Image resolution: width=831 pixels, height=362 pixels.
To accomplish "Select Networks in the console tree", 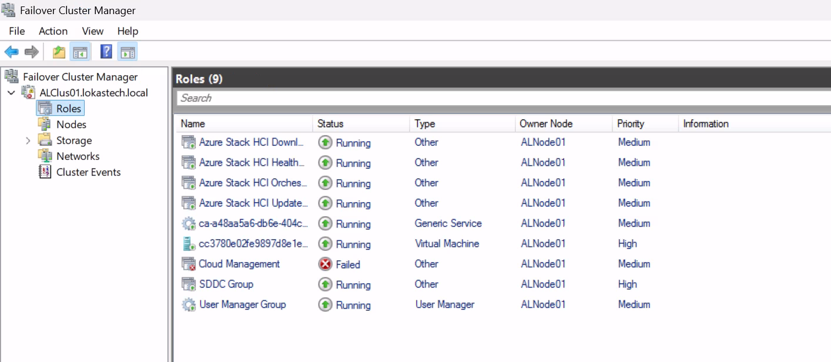I will pos(78,156).
